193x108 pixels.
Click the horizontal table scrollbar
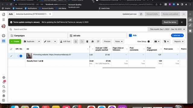click(x=129, y=68)
